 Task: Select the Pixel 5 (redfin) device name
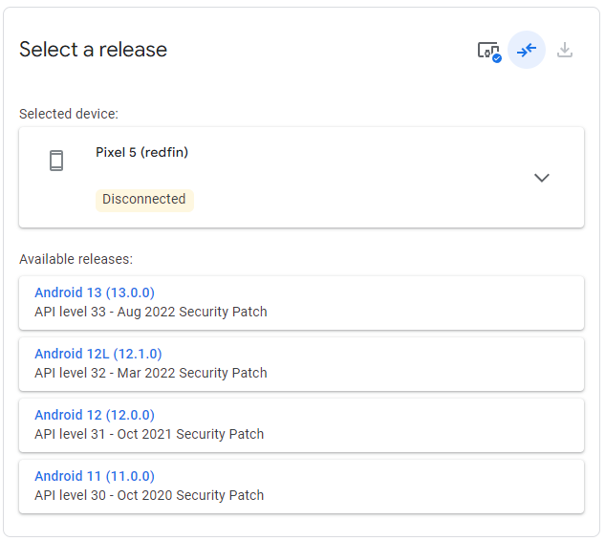(141, 152)
